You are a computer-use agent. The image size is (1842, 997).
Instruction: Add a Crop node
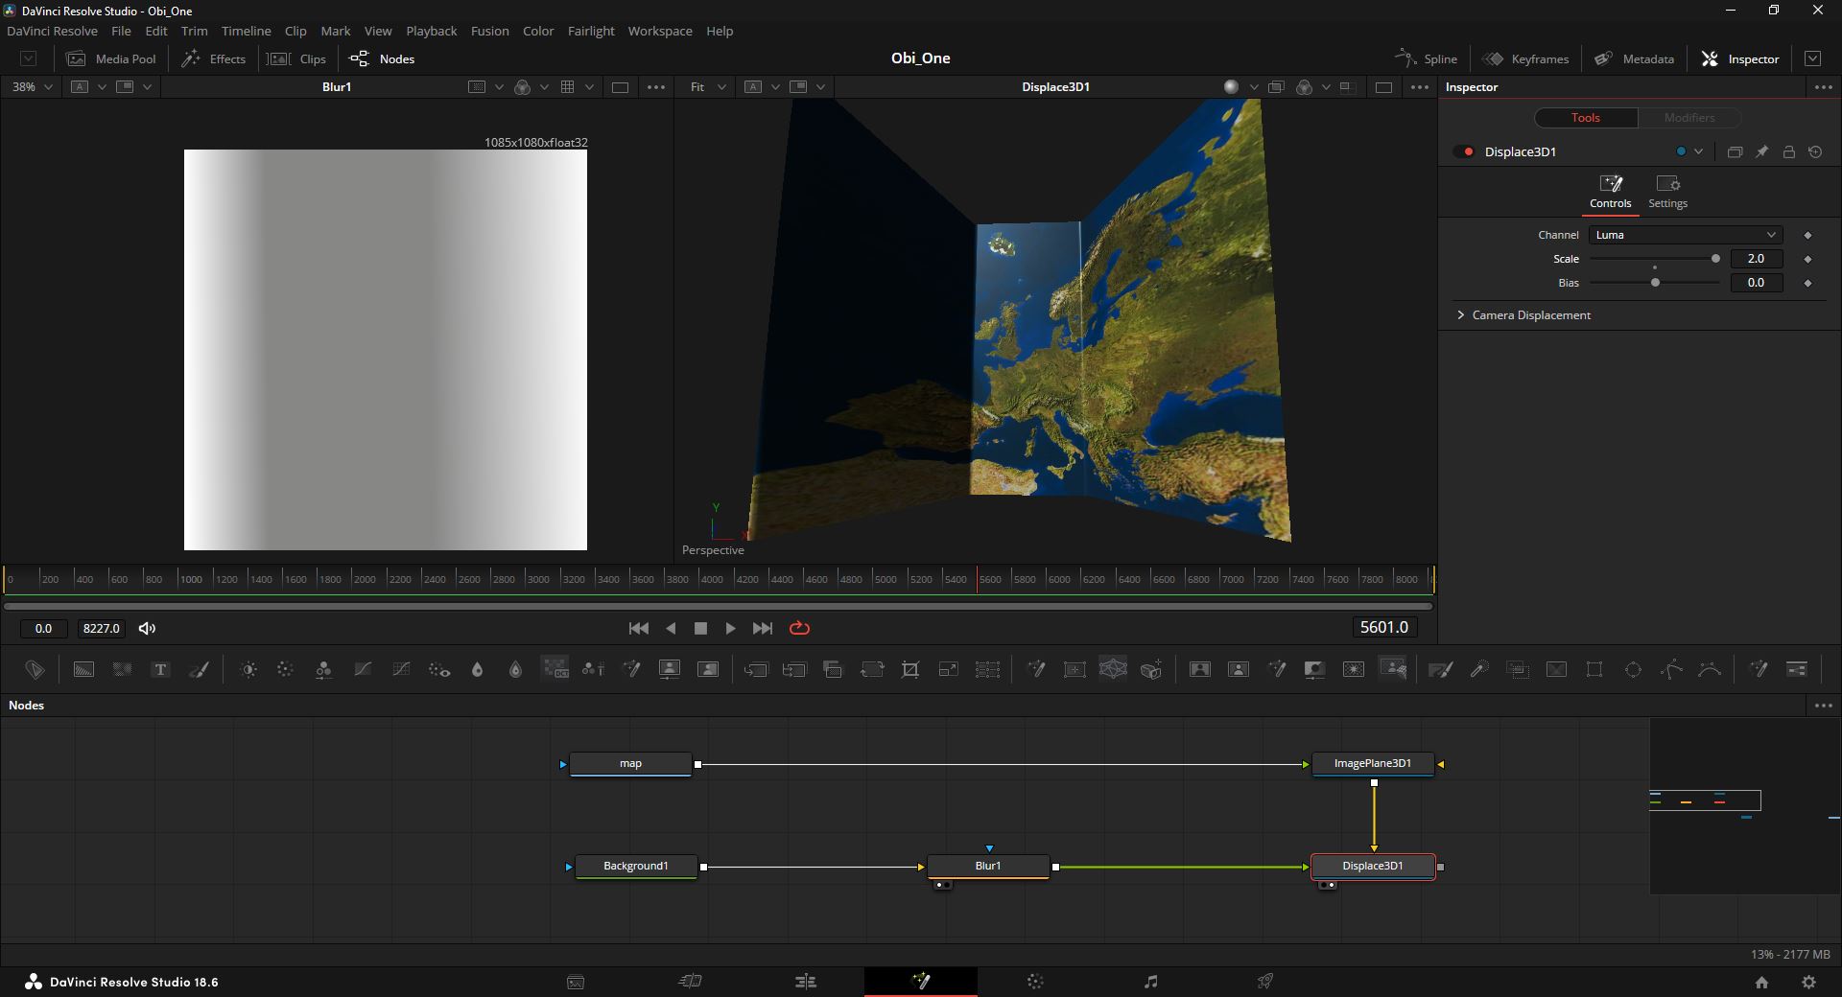pos(910,669)
